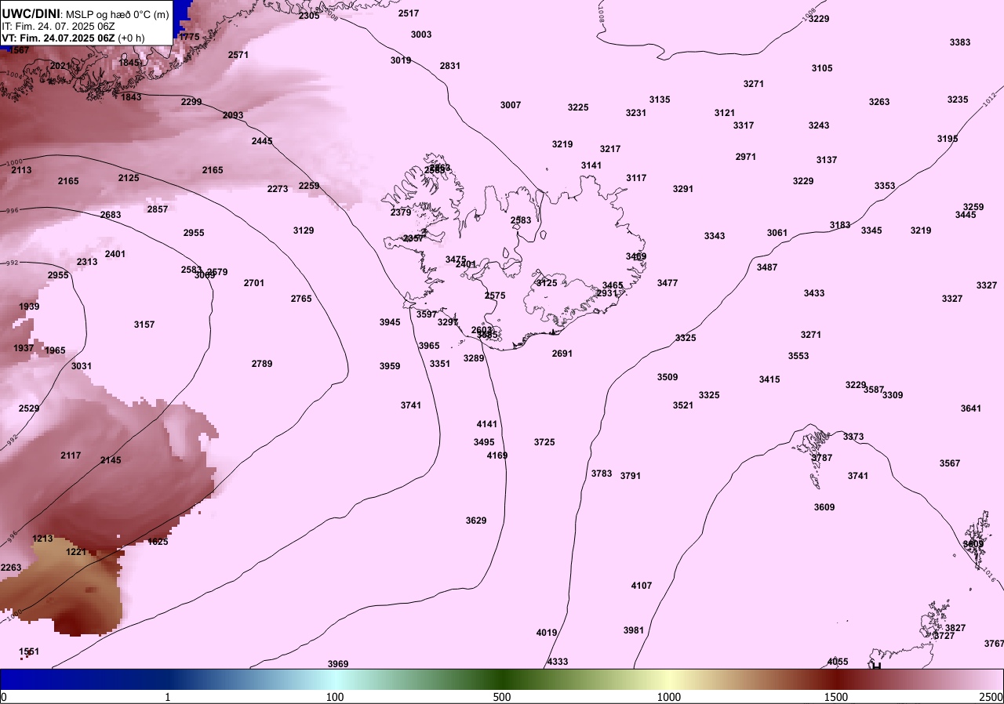Image resolution: width=1004 pixels, height=704 pixels.
Task: Click the height value 3235
Action: (958, 100)
